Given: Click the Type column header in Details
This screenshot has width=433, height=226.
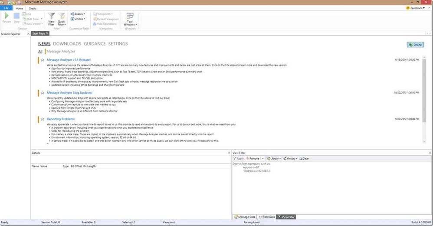Looking at the screenshot, I should tap(66, 166).
